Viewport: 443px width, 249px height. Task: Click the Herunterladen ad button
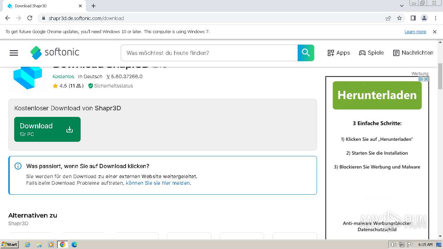[377, 95]
